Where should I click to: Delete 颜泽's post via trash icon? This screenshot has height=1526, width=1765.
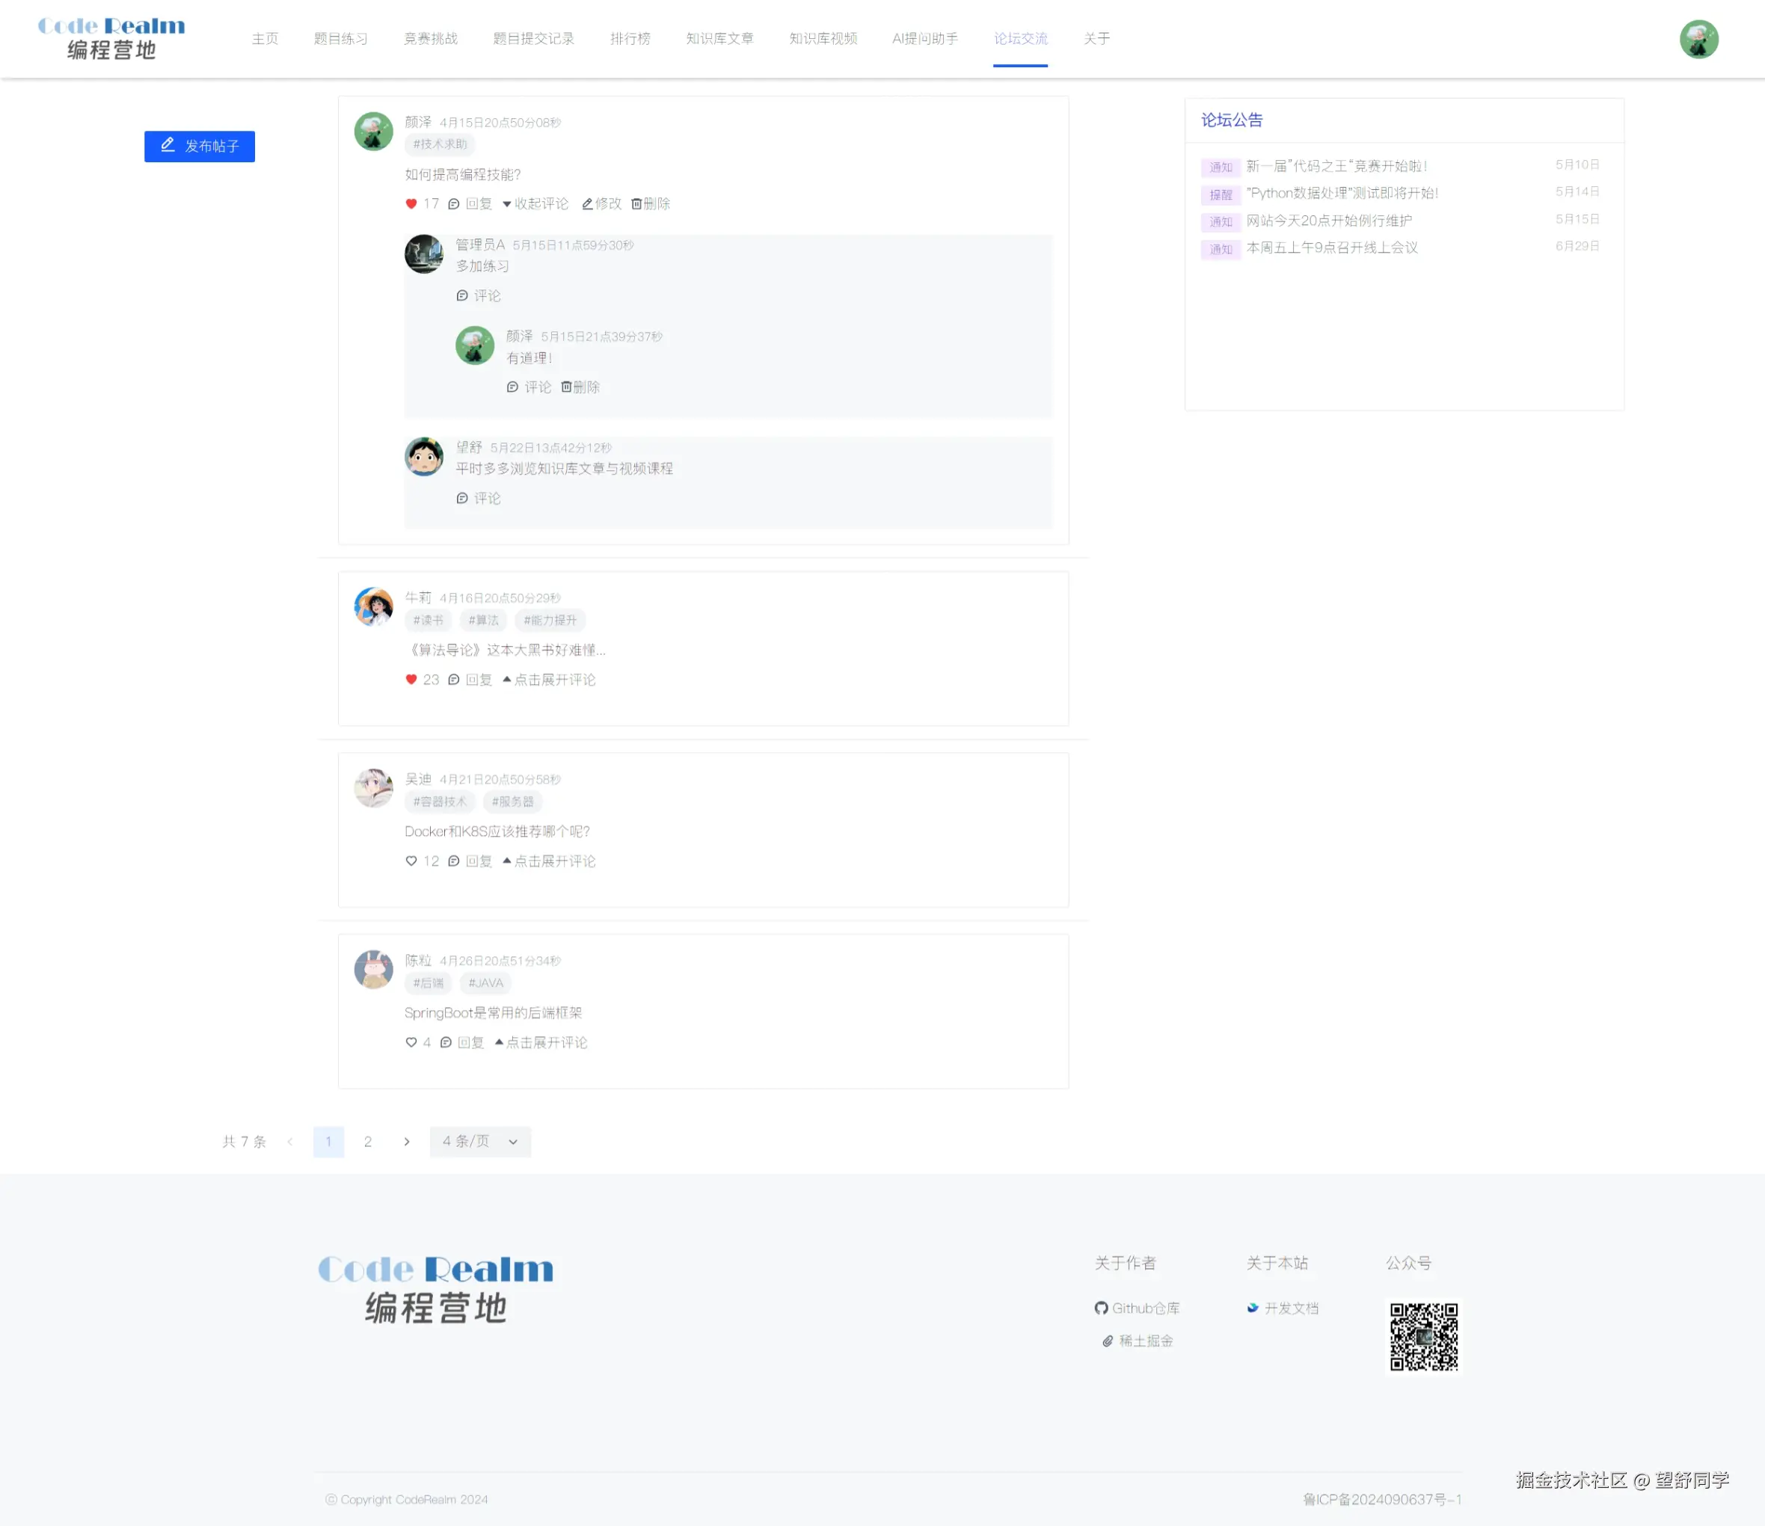[x=636, y=204]
